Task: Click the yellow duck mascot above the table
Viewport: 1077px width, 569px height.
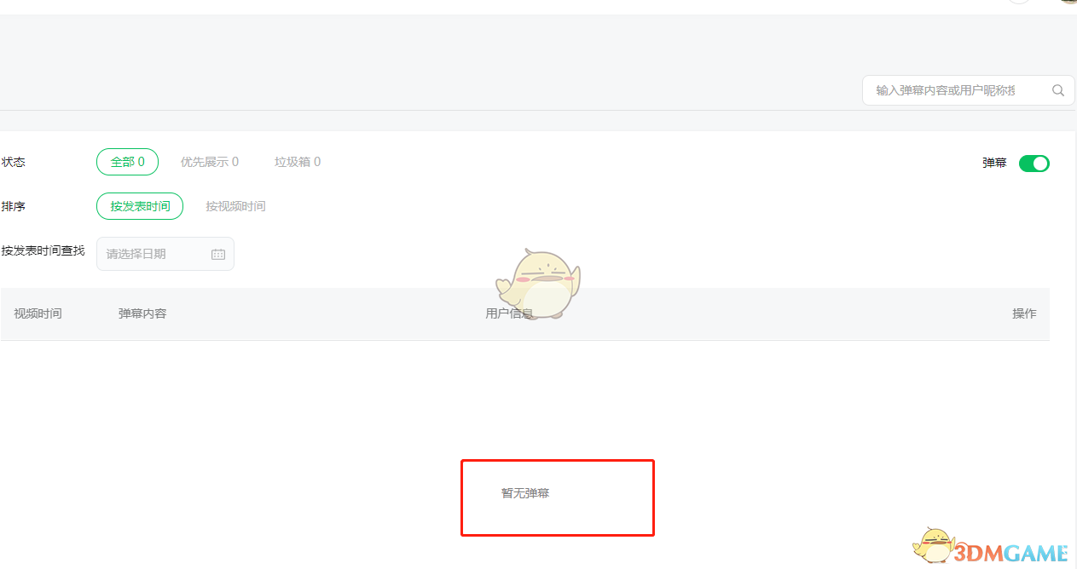Action: pos(539,284)
